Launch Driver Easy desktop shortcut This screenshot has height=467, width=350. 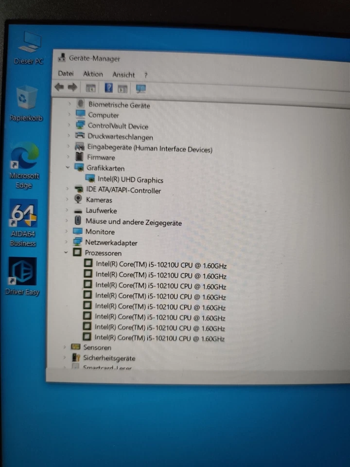coord(22,276)
